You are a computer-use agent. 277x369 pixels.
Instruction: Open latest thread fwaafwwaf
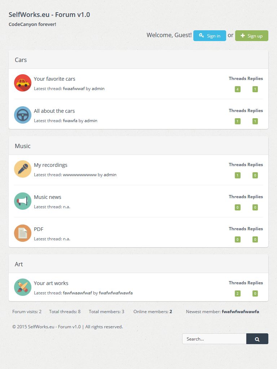coord(74,89)
